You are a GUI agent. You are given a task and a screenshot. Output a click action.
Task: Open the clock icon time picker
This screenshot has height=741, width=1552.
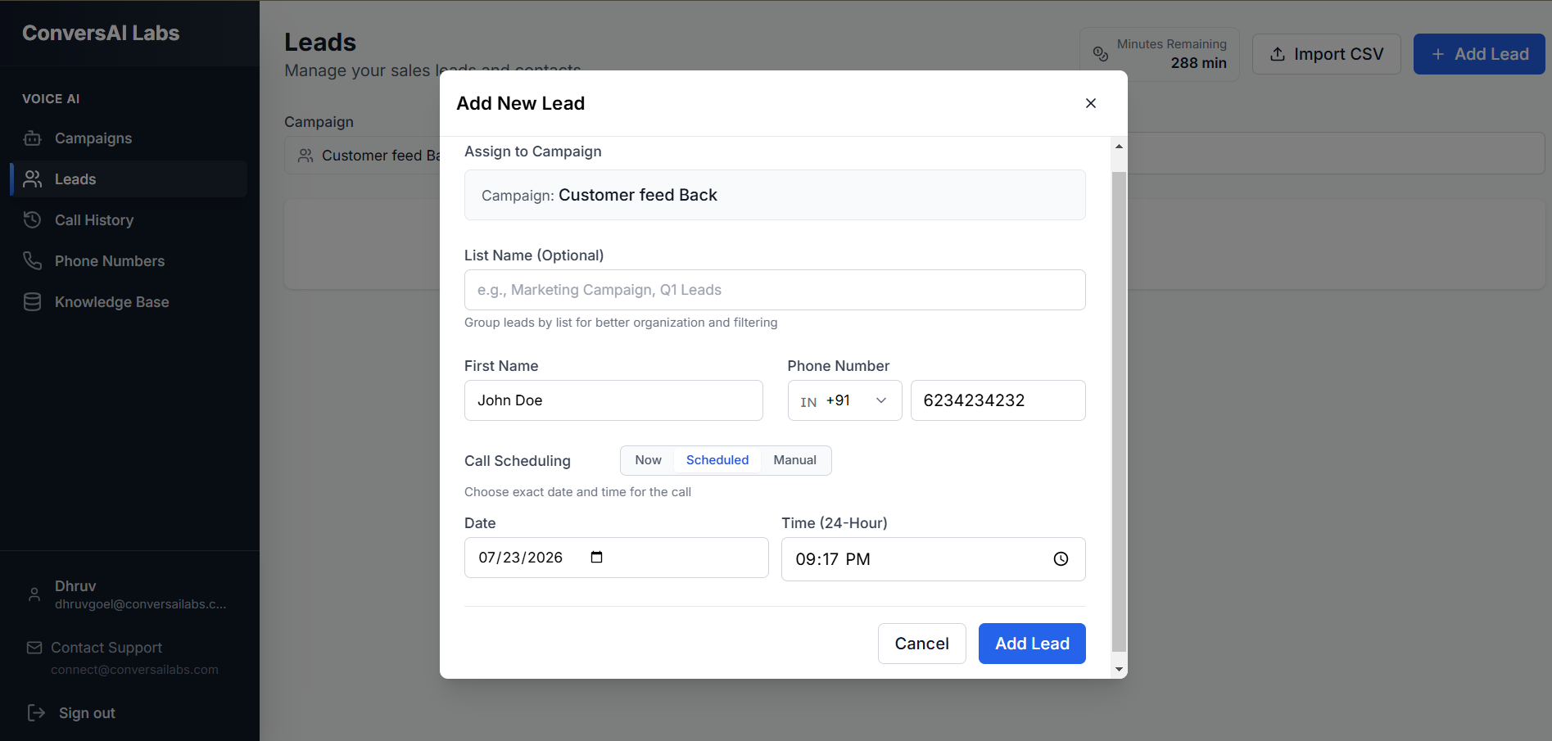pos(1061,559)
